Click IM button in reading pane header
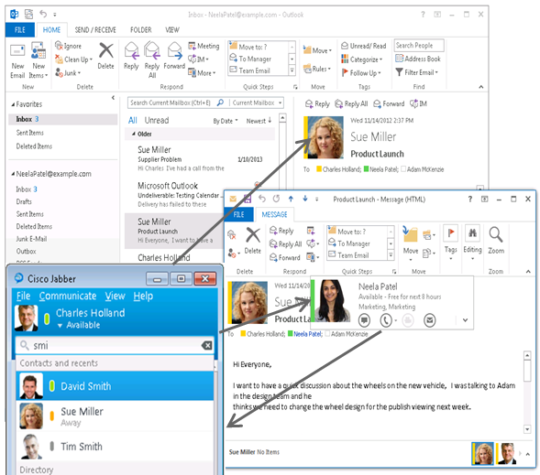The height and width of the screenshot is (475, 540). coord(418,103)
